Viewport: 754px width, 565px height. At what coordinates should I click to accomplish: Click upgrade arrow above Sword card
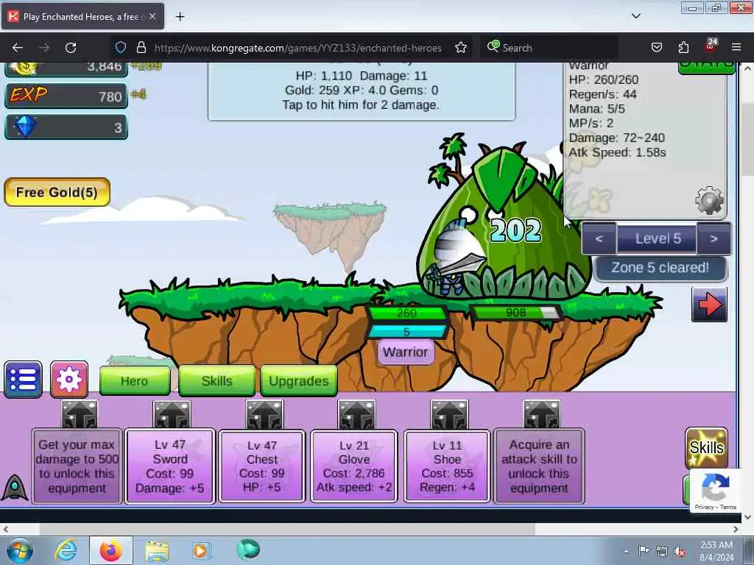[x=172, y=414]
